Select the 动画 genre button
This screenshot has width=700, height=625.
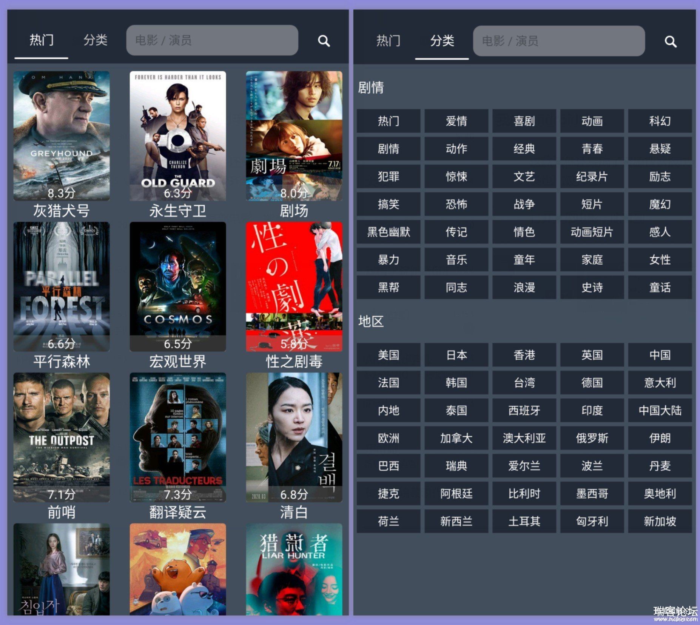coord(592,121)
